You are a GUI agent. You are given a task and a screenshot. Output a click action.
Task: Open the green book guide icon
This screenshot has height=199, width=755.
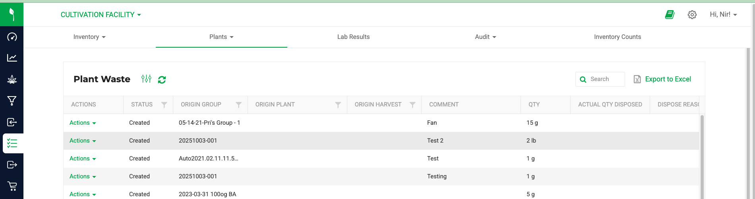(670, 15)
